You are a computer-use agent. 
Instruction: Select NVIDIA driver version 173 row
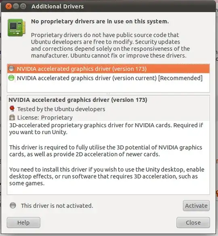[x=108, y=69]
